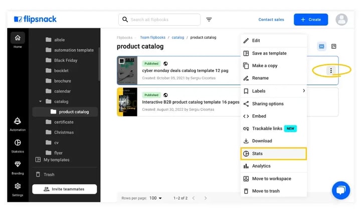The image size is (361, 213).
Task: Select Save as template
Action: click(274, 53)
